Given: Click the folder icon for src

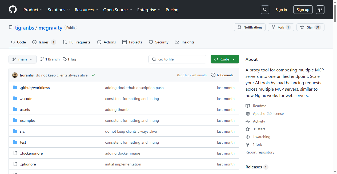Looking at the screenshot, I should 15,131.
